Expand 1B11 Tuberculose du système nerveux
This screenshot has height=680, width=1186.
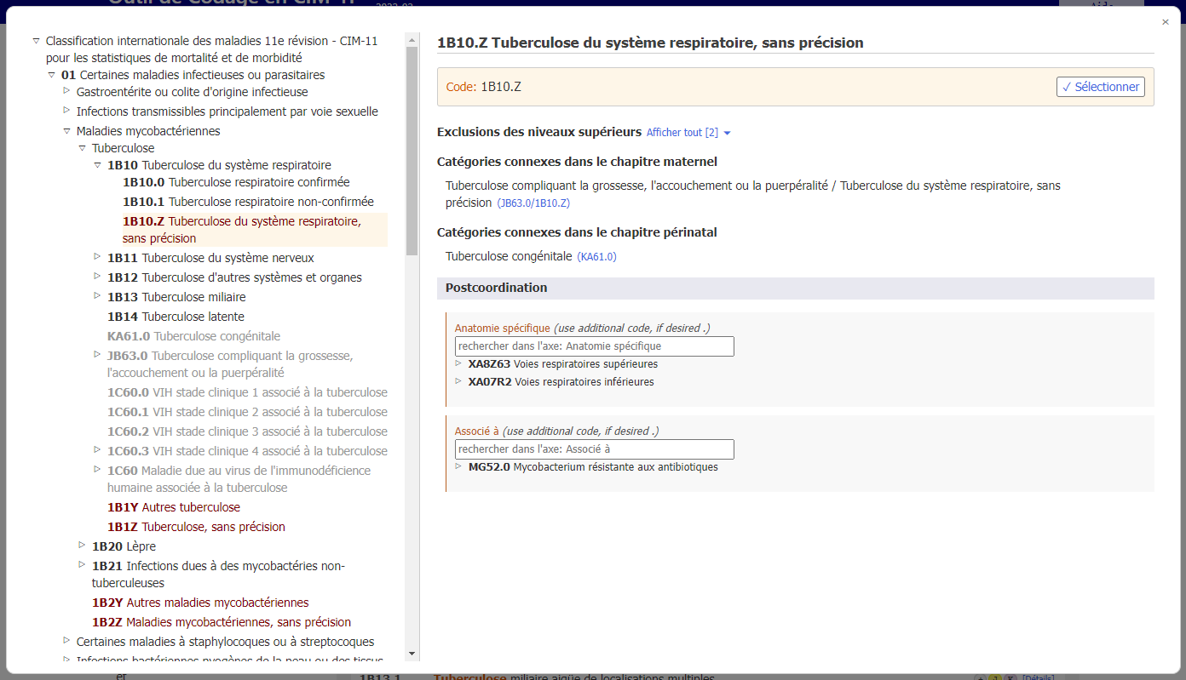tap(97, 255)
